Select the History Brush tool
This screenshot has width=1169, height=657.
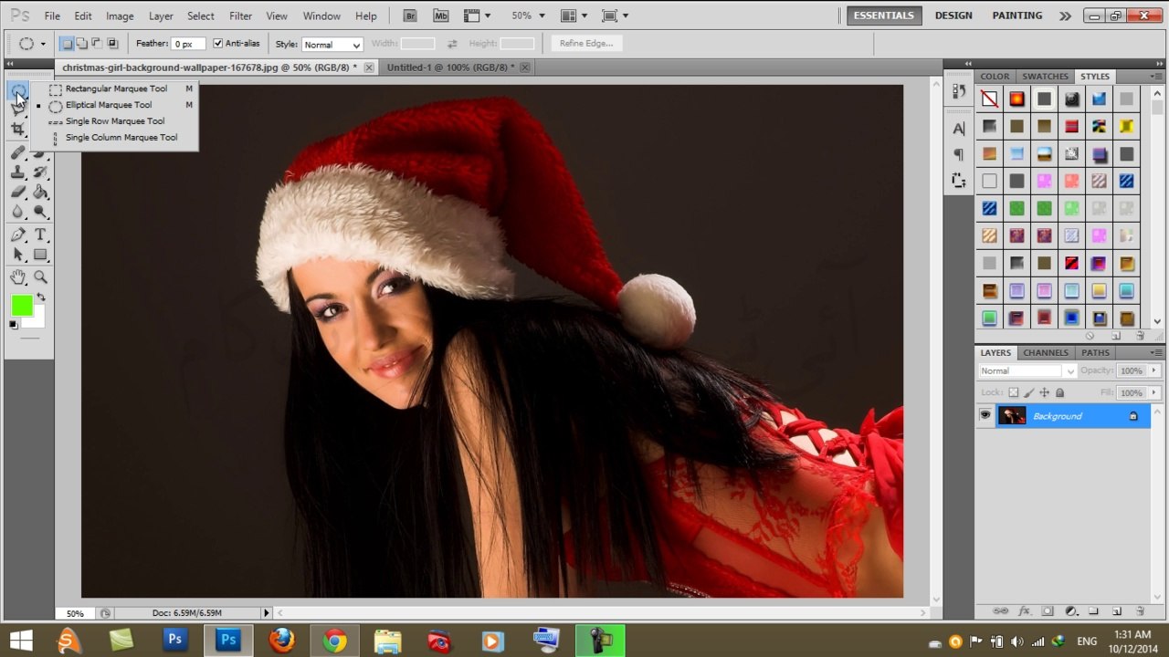tap(40, 172)
